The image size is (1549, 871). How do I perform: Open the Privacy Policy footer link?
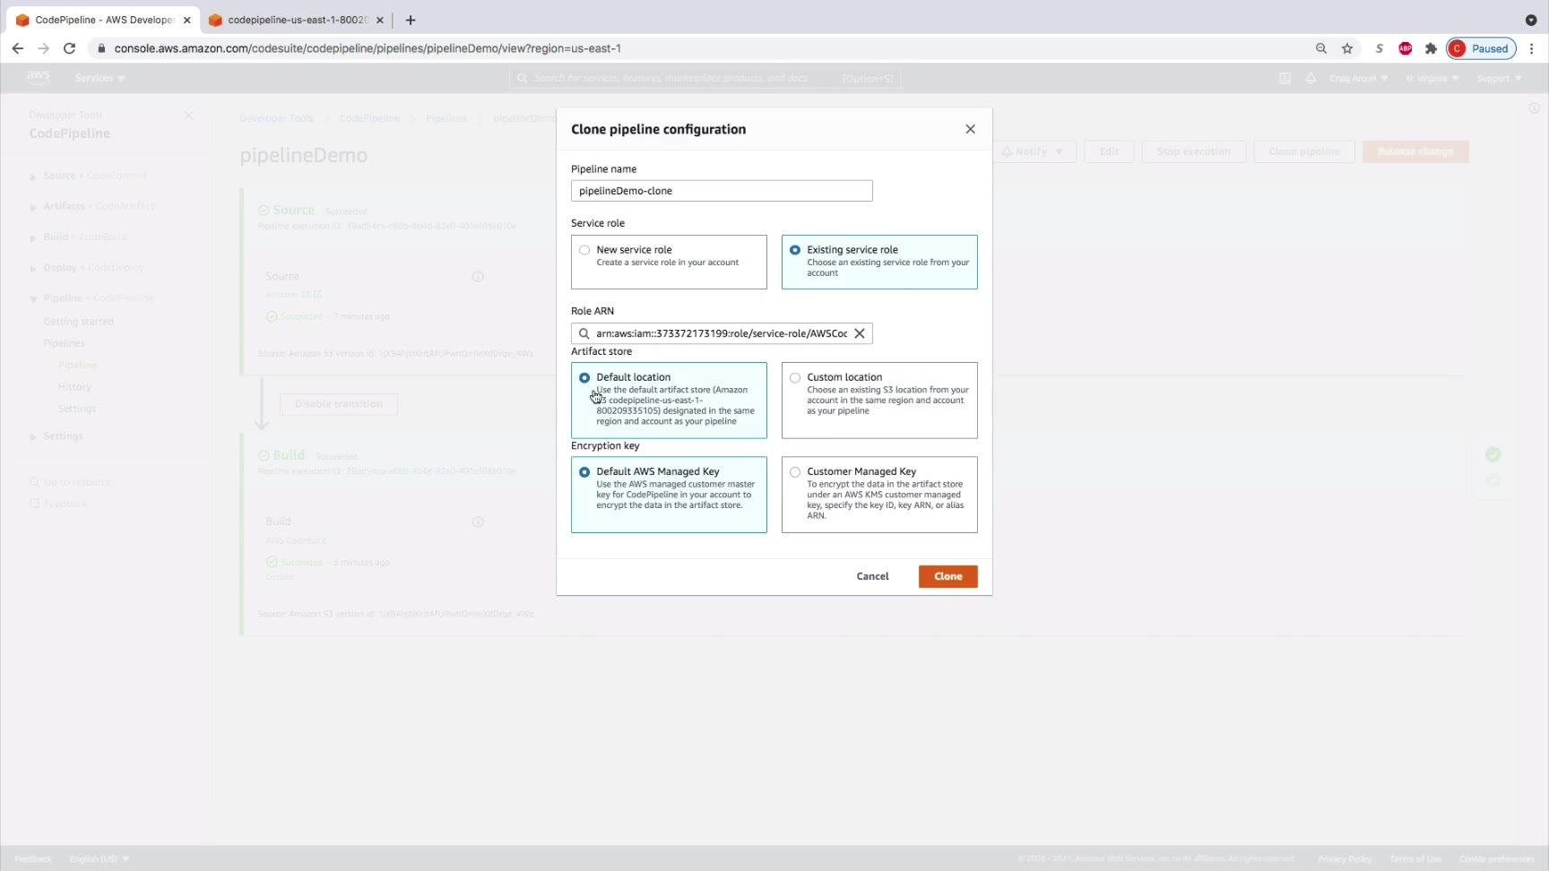(x=1344, y=858)
